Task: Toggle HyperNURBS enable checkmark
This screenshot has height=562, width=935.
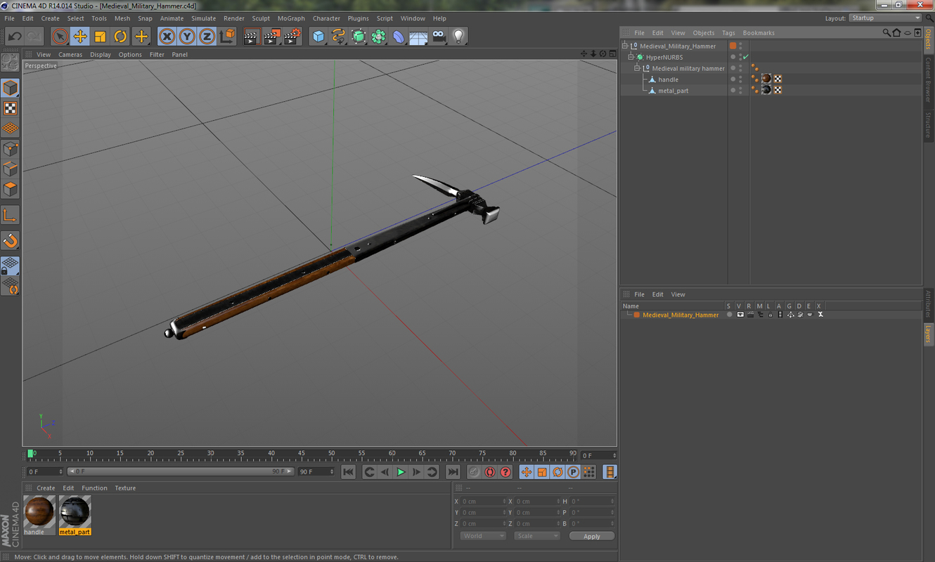Action: (745, 57)
